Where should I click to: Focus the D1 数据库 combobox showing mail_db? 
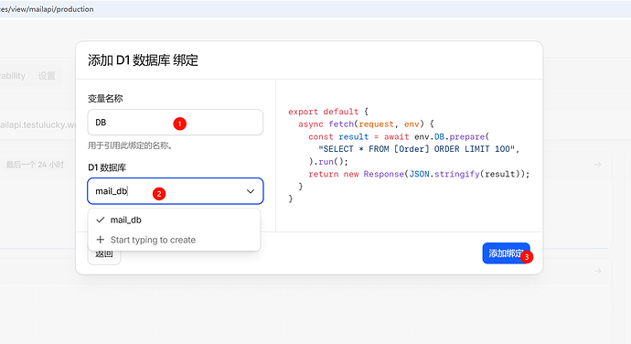point(175,191)
